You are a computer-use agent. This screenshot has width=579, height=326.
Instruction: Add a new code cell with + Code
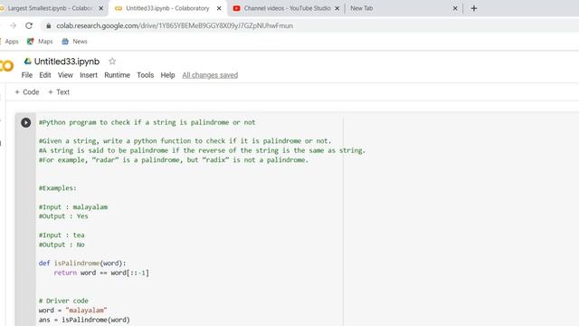(27, 92)
